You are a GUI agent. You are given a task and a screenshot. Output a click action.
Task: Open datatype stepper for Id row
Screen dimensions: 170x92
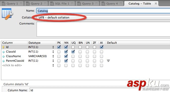click(x=53, y=47)
